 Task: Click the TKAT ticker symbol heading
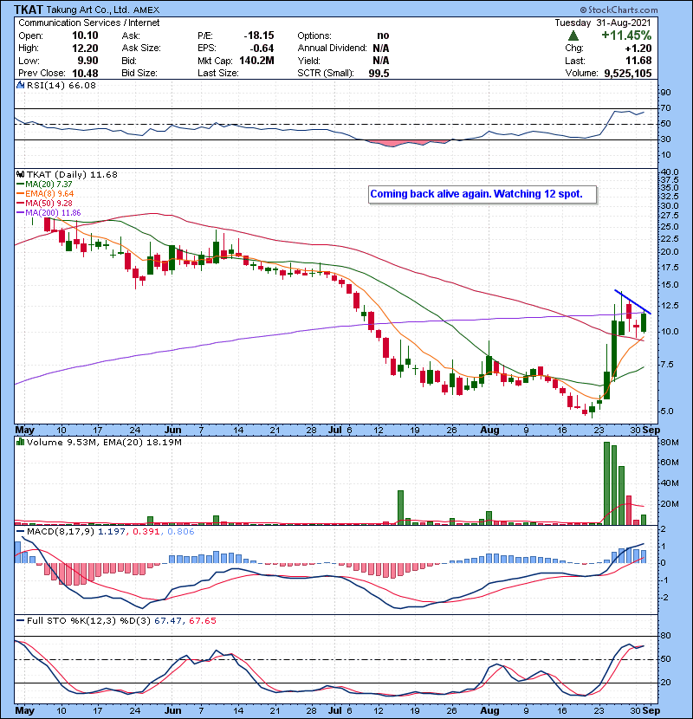29,10
